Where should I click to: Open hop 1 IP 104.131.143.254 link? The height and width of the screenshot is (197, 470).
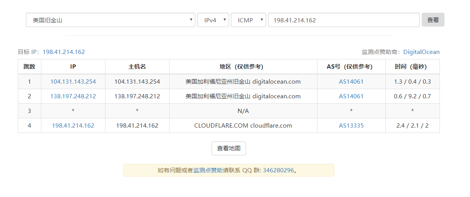pyautogui.click(x=73, y=82)
